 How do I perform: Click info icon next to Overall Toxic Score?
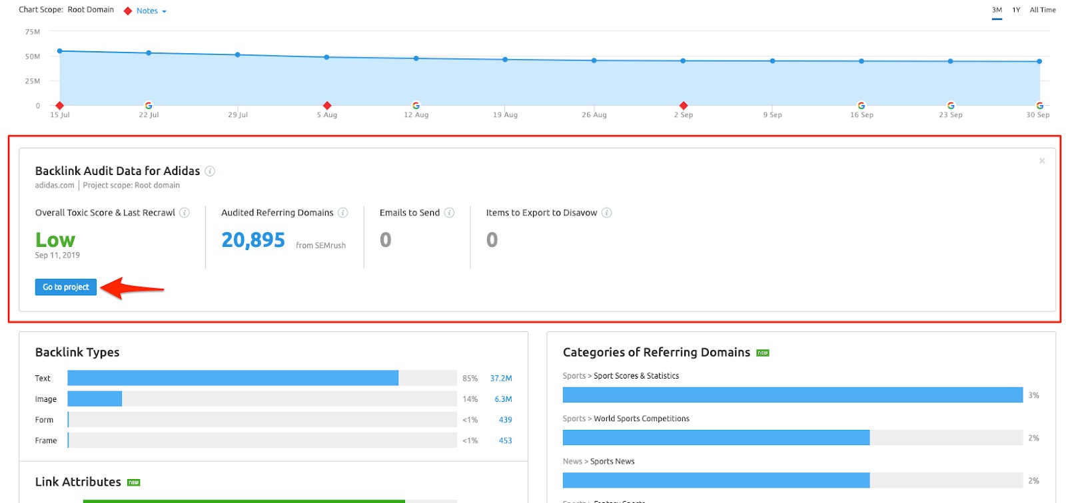(x=185, y=213)
